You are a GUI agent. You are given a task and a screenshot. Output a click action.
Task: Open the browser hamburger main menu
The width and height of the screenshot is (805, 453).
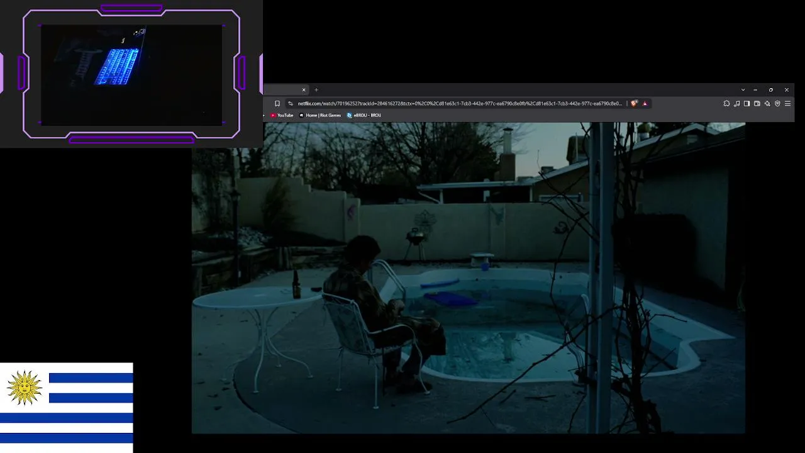pyautogui.click(x=787, y=103)
